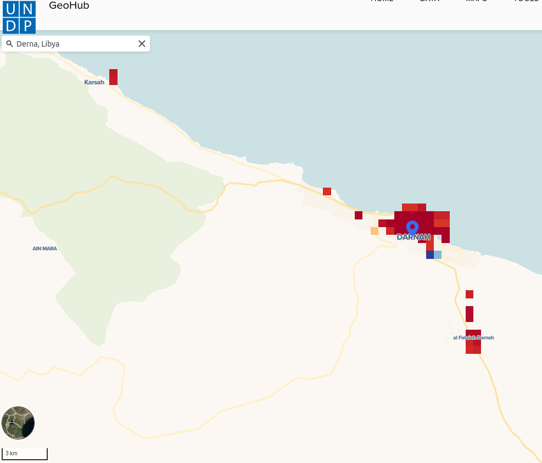542x463 pixels.
Task: Select the isolated red cell near Karsah
Action: [113, 77]
